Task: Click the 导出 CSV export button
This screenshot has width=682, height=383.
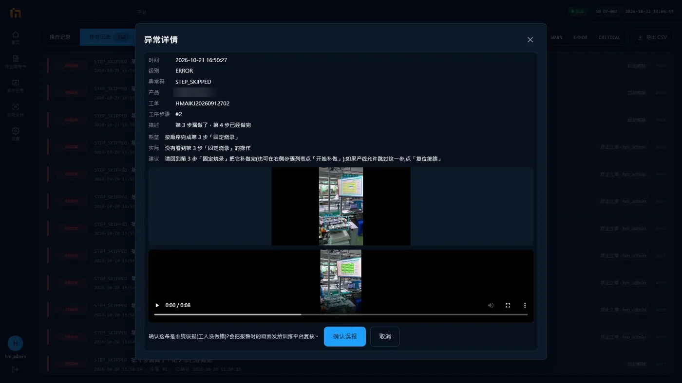Action: coord(652,37)
